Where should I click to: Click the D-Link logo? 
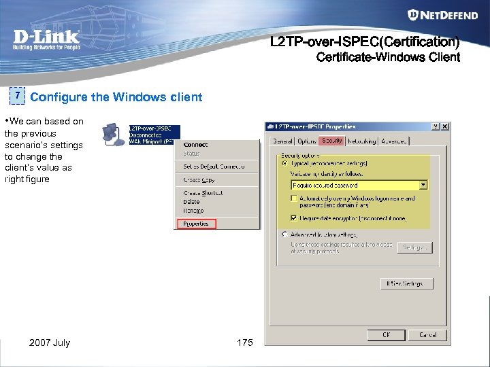pos(46,39)
